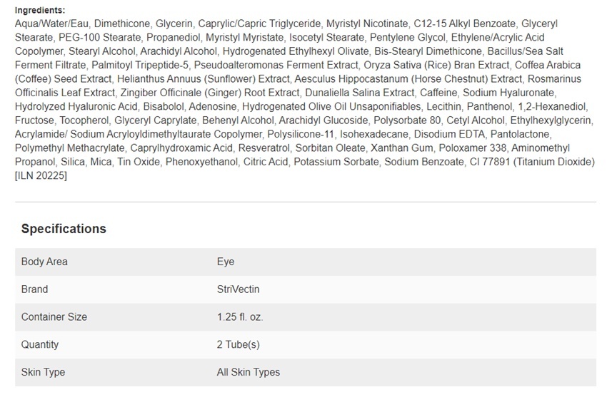Click the All Skin Types value
This screenshot has height=402, width=607.
(248, 372)
